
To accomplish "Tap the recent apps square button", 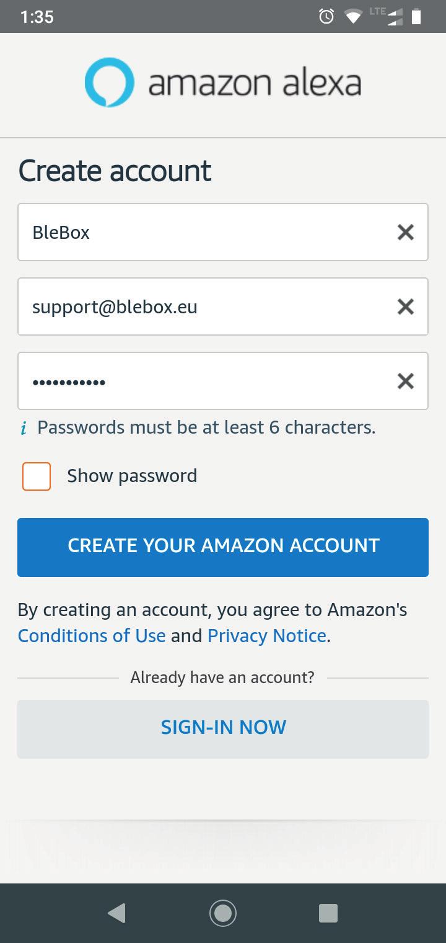I will (328, 913).
